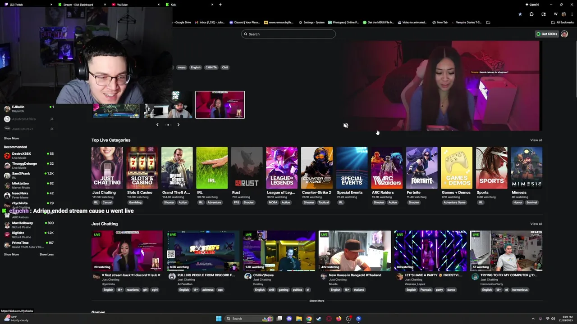Screen dimensions: 577x324
Task: Open SamXFrank channel in sidebar
Action: pos(29,175)
